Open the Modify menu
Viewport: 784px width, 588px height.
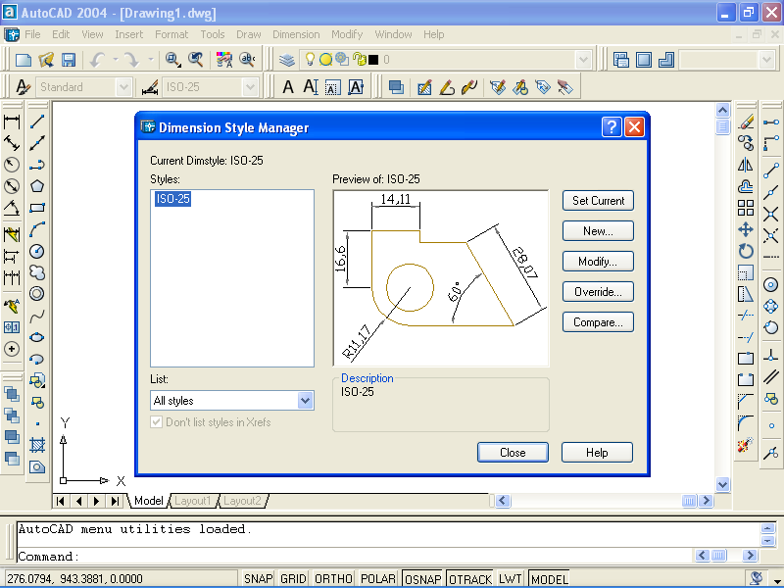(x=347, y=34)
